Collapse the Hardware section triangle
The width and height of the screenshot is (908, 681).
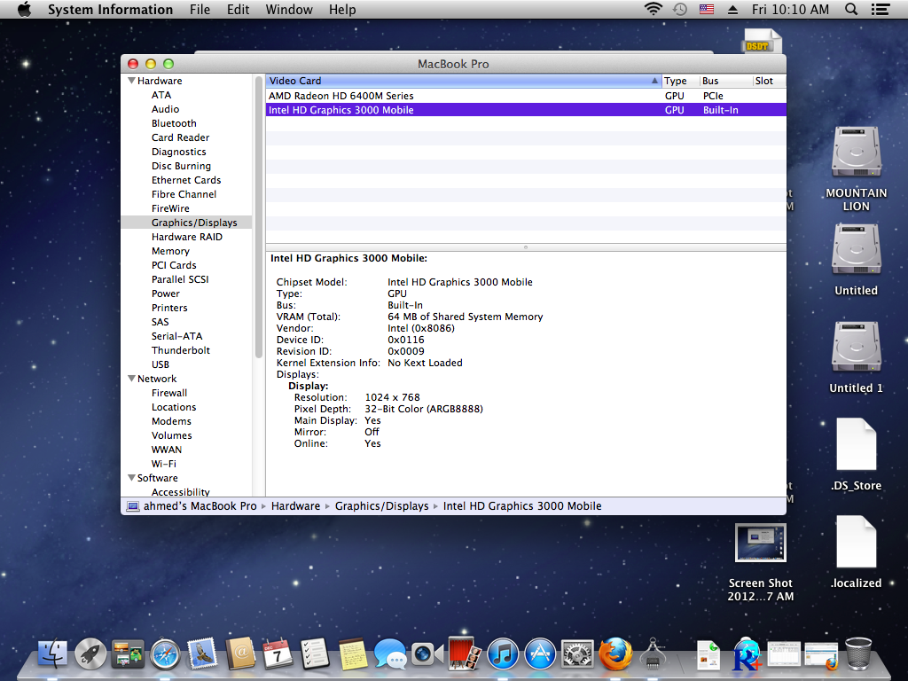[131, 81]
